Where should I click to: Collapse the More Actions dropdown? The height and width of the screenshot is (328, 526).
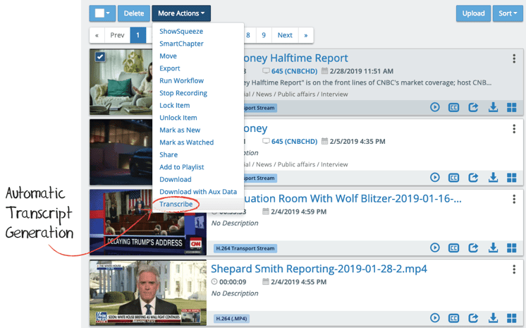click(x=181, y=13)
